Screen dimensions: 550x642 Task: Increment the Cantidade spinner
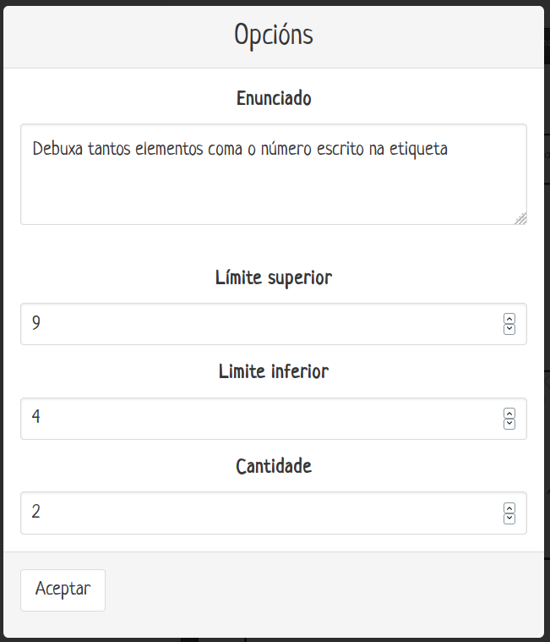click(509, 508)
